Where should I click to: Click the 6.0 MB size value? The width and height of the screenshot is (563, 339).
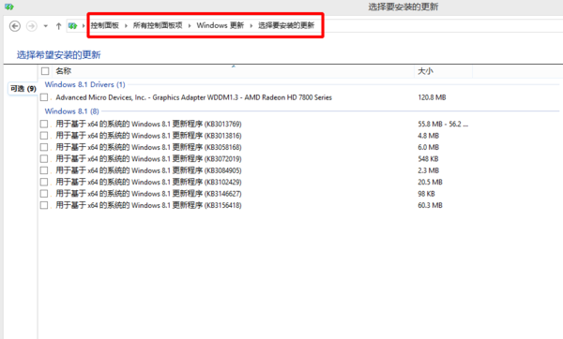(429, 147)
